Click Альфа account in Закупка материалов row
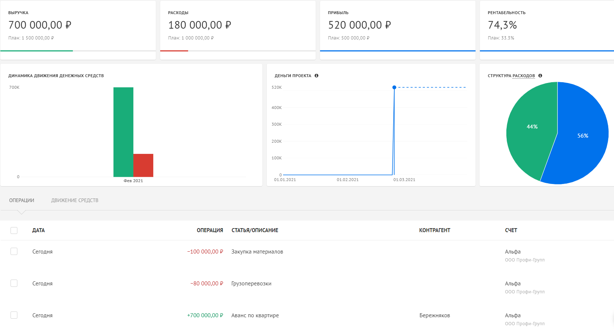This screenshot has height=331, width=614. click(x=513, y=252)
